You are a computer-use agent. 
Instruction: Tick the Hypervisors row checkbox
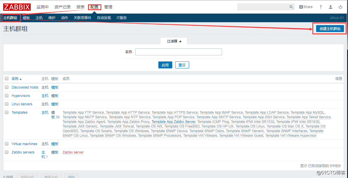(7, 95)
